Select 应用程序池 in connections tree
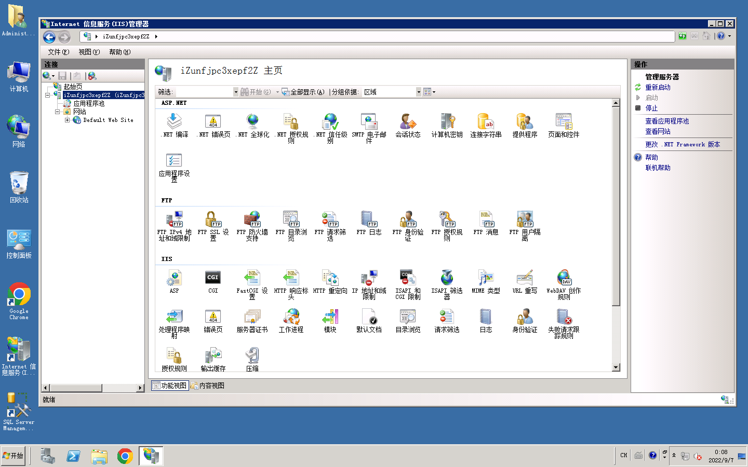This screenshot has height=467, width=748. 89,103
